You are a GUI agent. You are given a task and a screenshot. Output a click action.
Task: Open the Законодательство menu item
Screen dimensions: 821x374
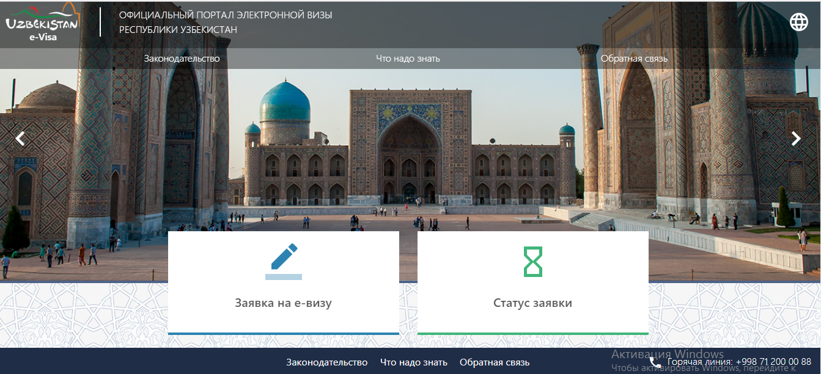(182, 59)
